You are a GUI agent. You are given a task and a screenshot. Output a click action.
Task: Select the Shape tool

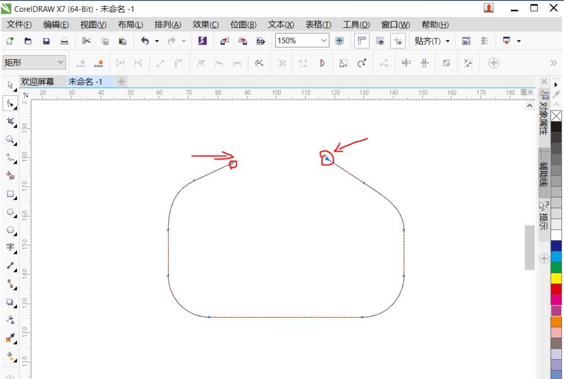click(x=11, y=103)
